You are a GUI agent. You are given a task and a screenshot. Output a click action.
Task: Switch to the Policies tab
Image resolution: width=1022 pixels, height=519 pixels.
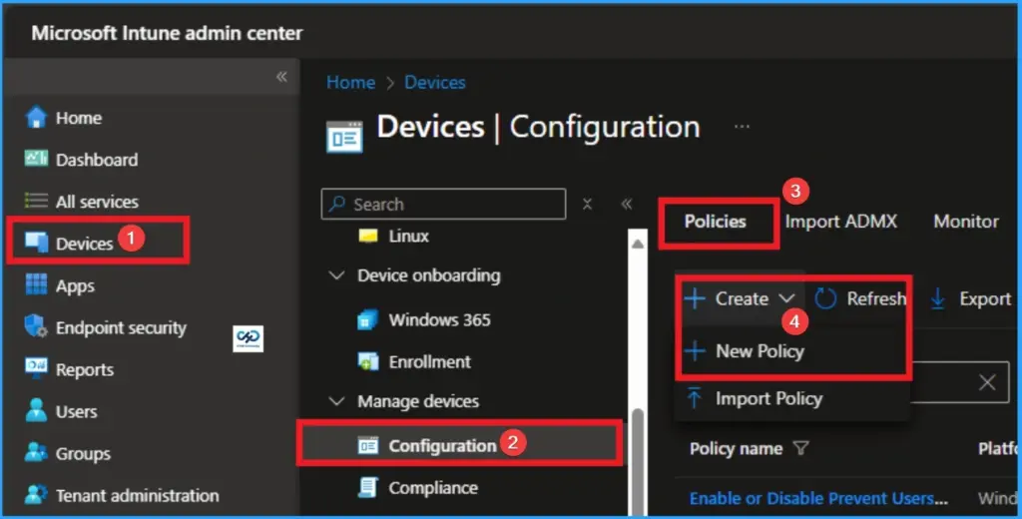coord(715,222)
